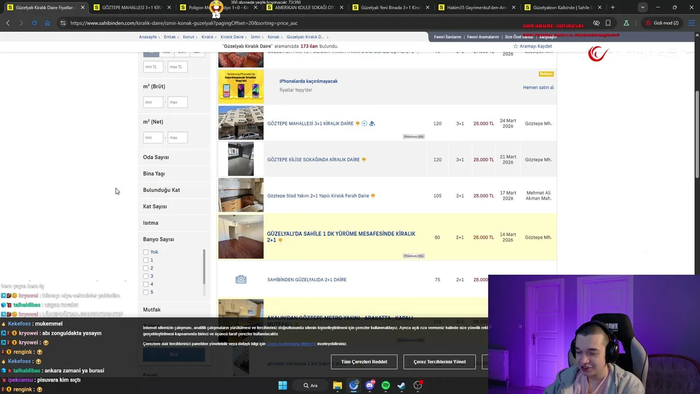The image size is (700, 394).
Task: Click the m² (Net) max field
Action: pyautogui.click(x=177, y=137)
